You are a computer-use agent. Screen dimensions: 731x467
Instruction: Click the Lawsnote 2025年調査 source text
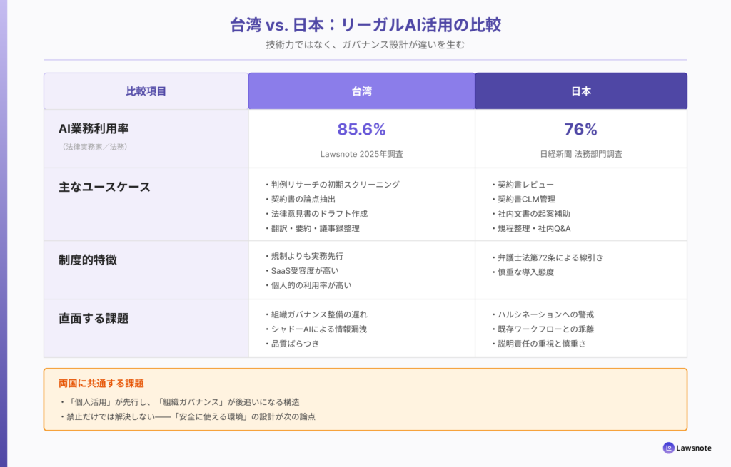click(362, 154)
